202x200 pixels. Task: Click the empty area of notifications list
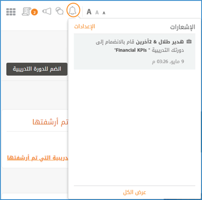click(x=134, y=127)
